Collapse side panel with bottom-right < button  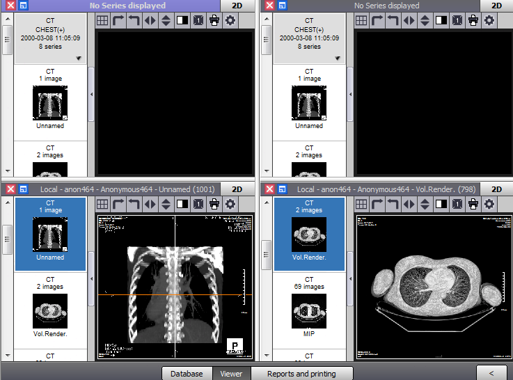pos(491,373)
